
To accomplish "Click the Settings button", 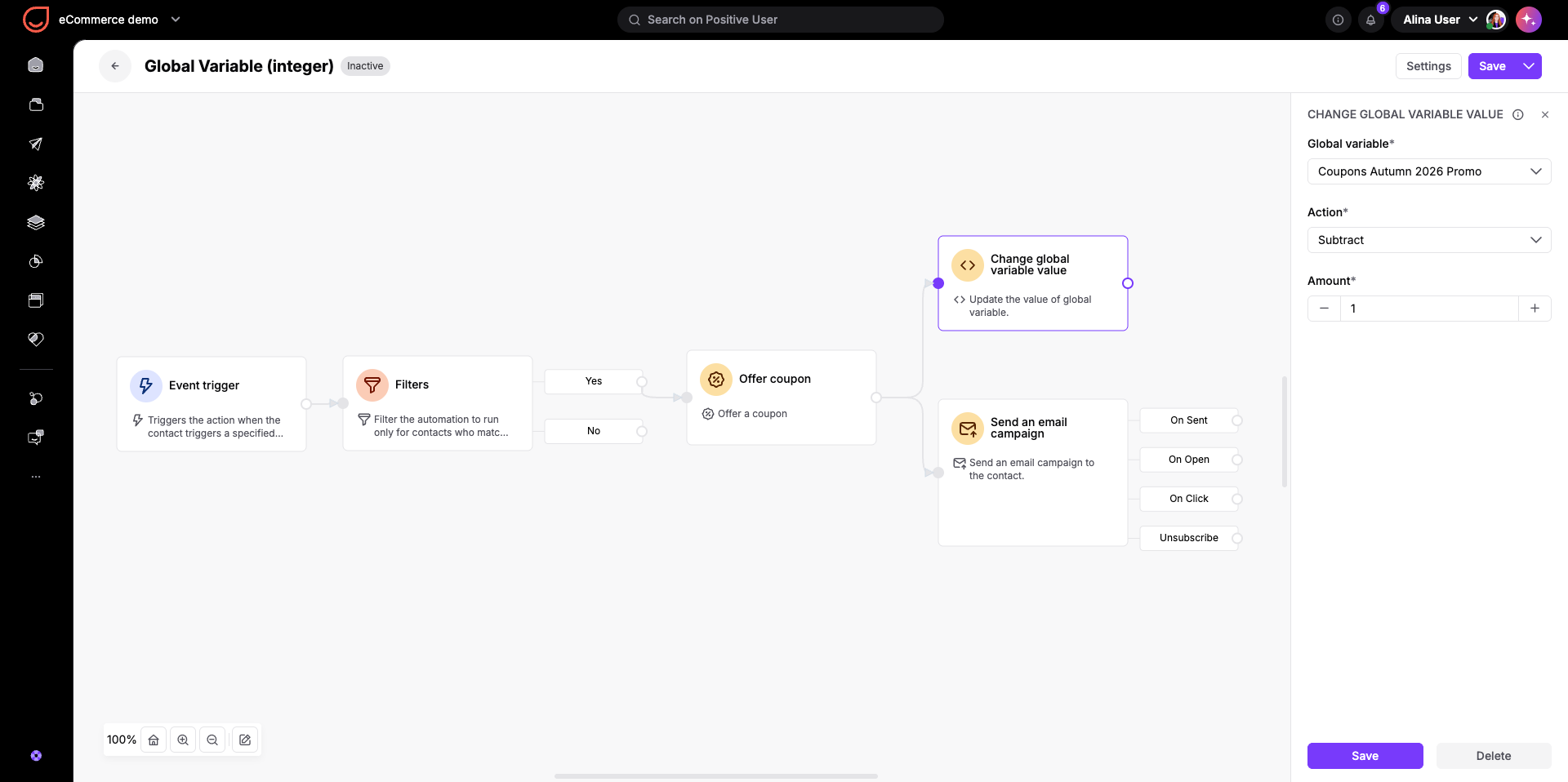I will [1428, 66].
